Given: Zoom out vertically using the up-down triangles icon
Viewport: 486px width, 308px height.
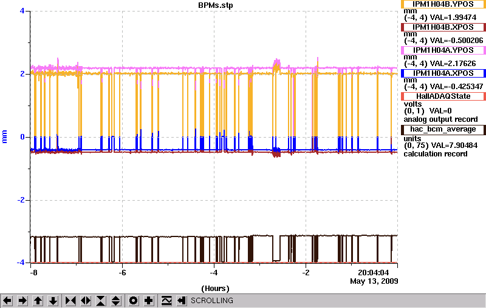Looking at the screenshot, I should pyautogui.click(x=116, y=301).
